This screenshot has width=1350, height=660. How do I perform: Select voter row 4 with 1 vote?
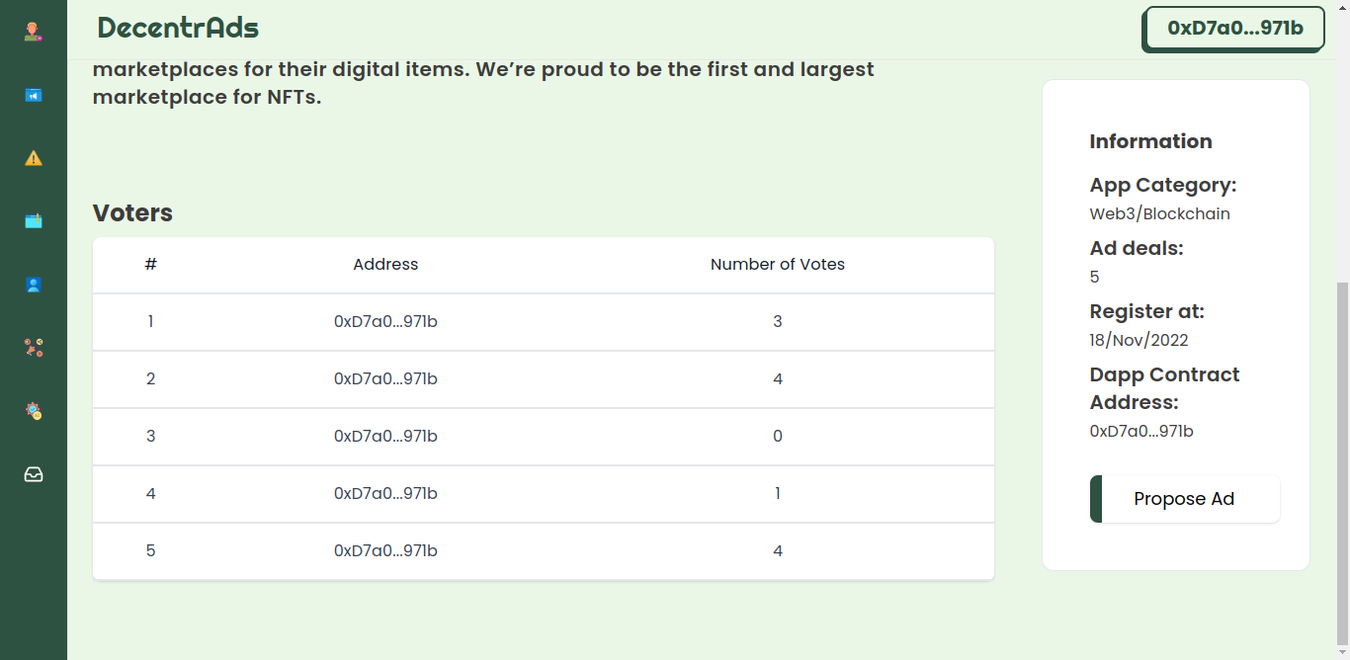point(544,494)
